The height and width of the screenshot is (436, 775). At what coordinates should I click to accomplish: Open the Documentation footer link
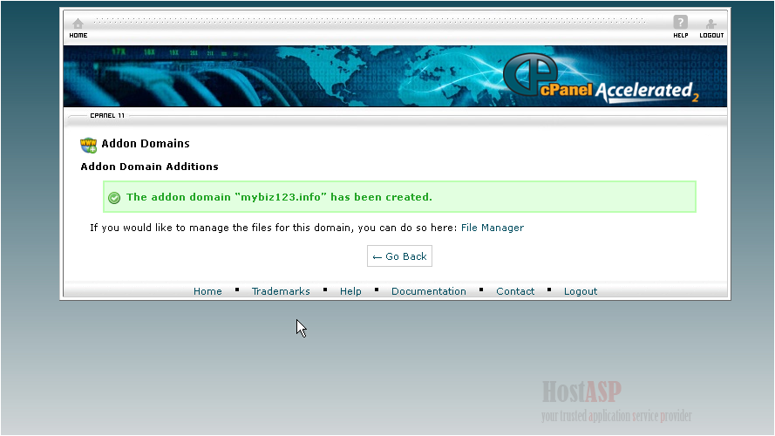pos(428,291)
